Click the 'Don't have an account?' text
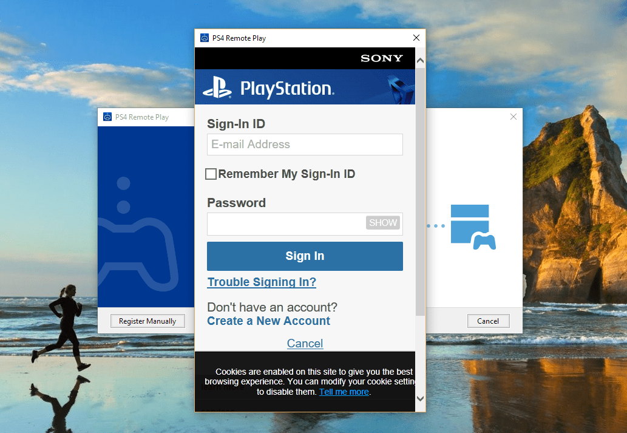Viewport: 627px width, 433px height. [x=273, y=307]
